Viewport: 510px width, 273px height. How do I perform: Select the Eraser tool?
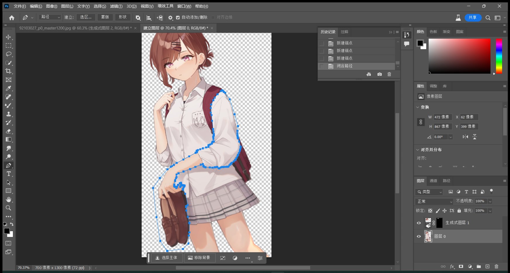click(x=8, y=131)
